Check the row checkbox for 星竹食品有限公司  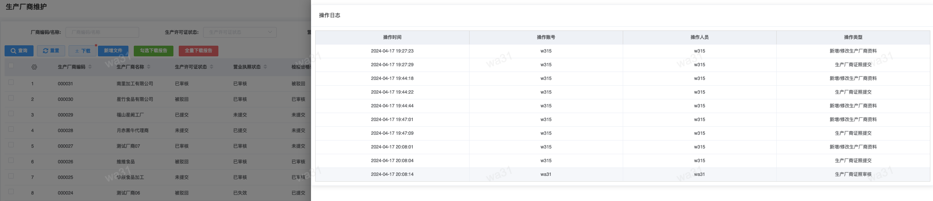[11, 98]
